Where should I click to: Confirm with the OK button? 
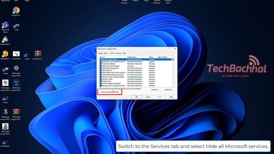(137, 97)
